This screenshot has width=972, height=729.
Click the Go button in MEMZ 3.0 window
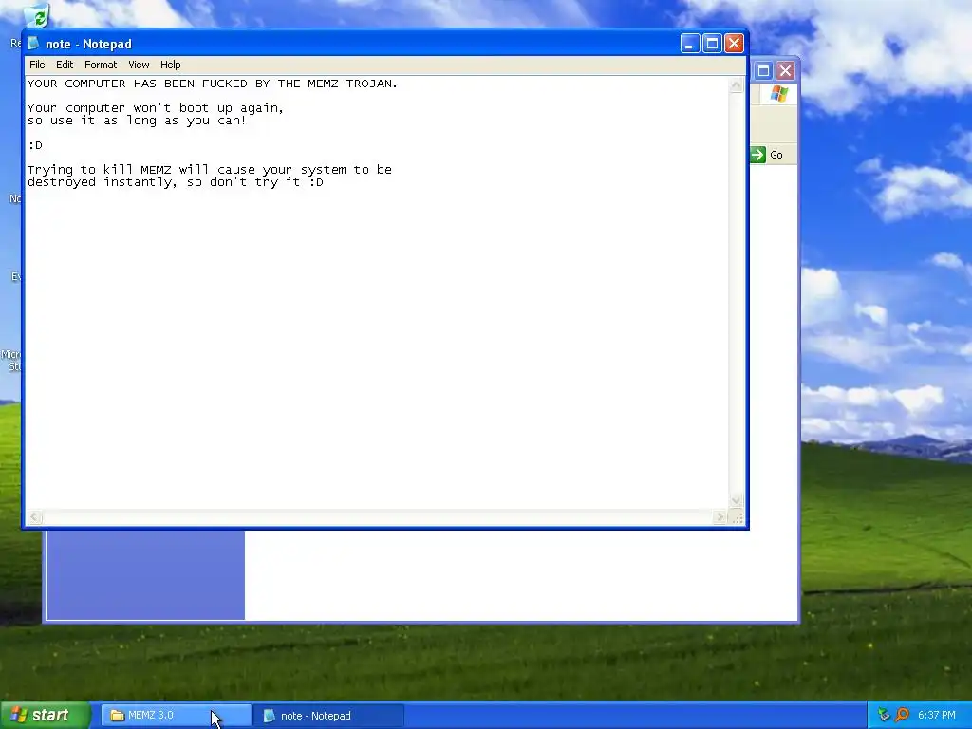[x=767, y=155]
